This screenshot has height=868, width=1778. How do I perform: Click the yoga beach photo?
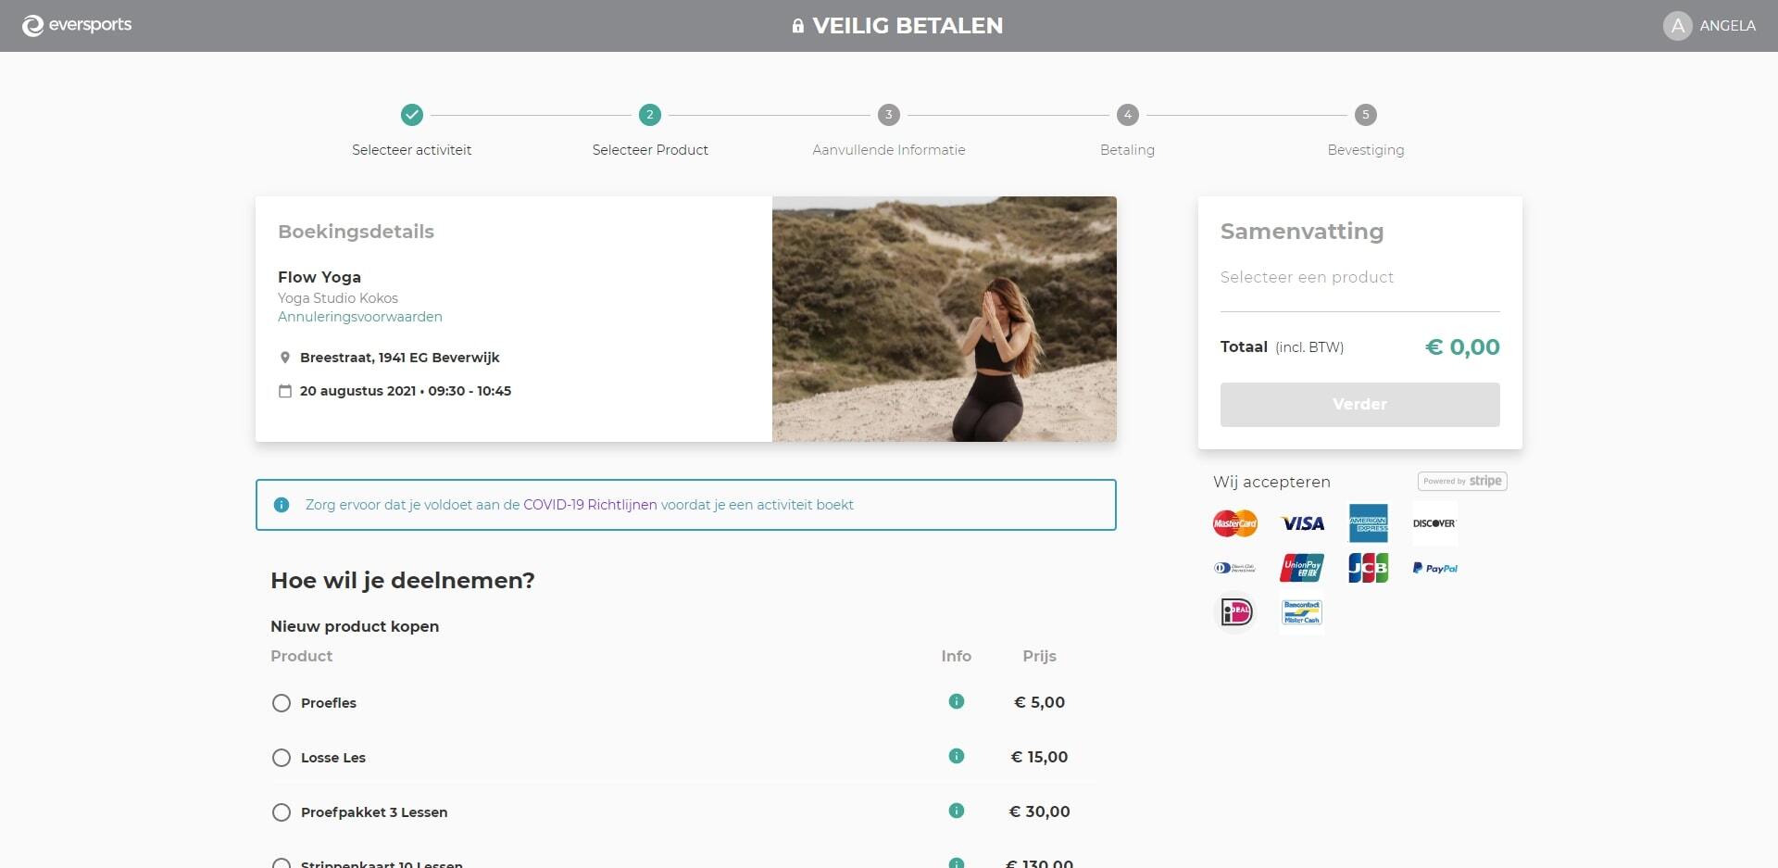coord(945,319)
